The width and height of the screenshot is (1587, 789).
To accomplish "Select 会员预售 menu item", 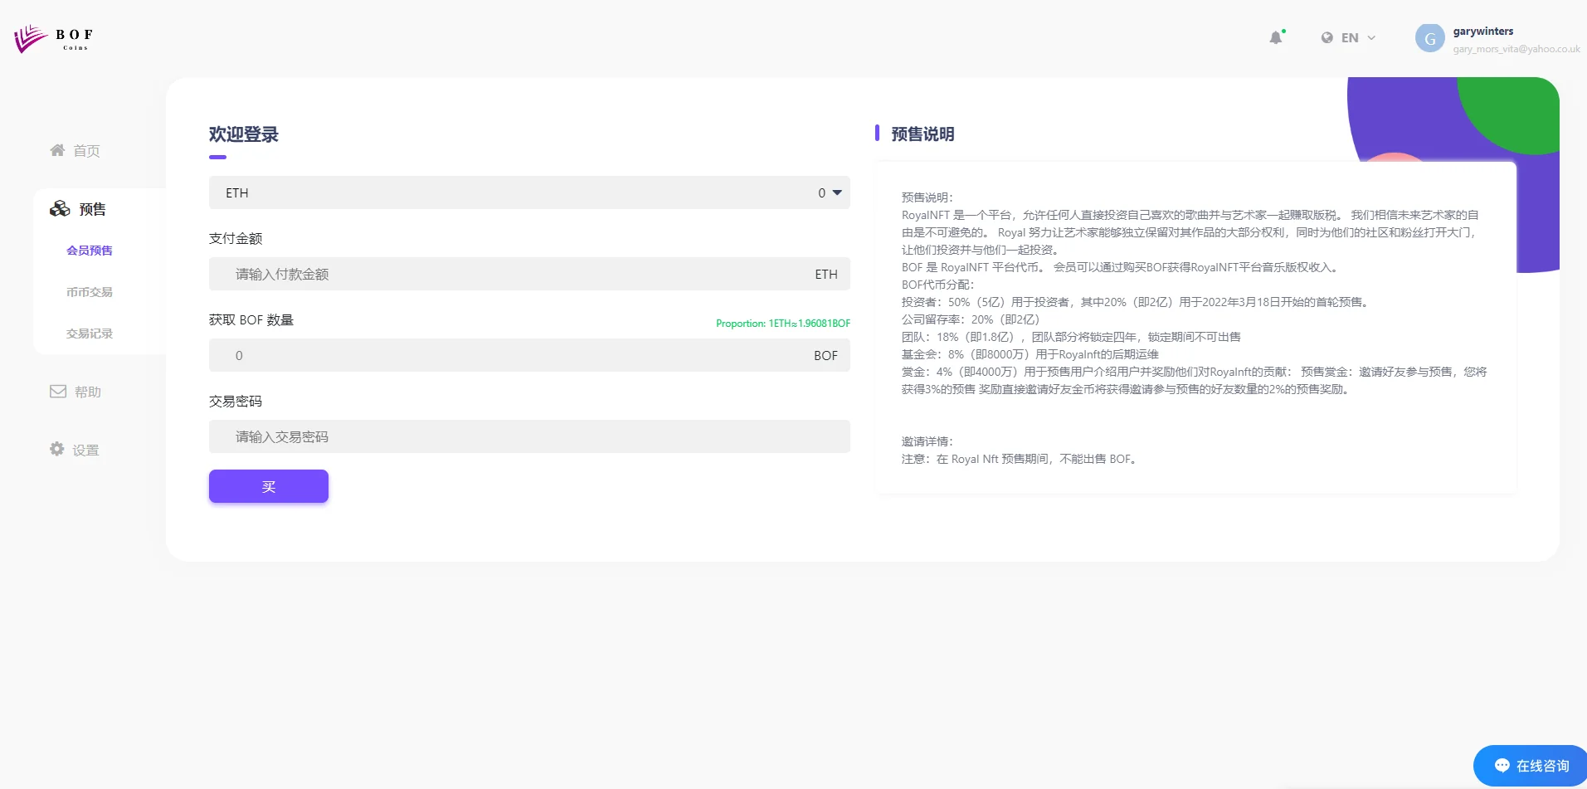I will (x=90, y=251).
